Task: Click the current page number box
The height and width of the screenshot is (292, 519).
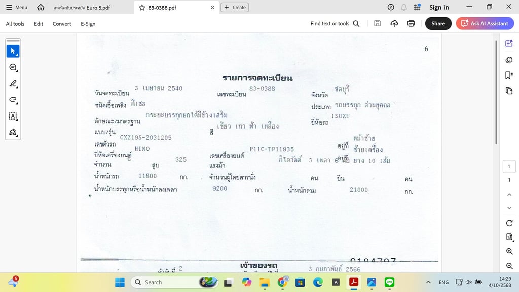Action: pos(509,166)
